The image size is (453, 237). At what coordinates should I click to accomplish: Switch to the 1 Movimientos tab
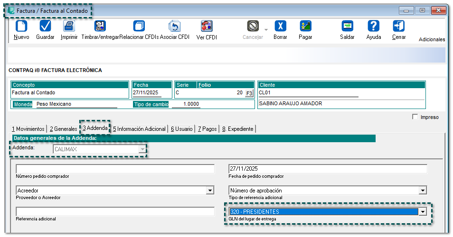[28, 129]
